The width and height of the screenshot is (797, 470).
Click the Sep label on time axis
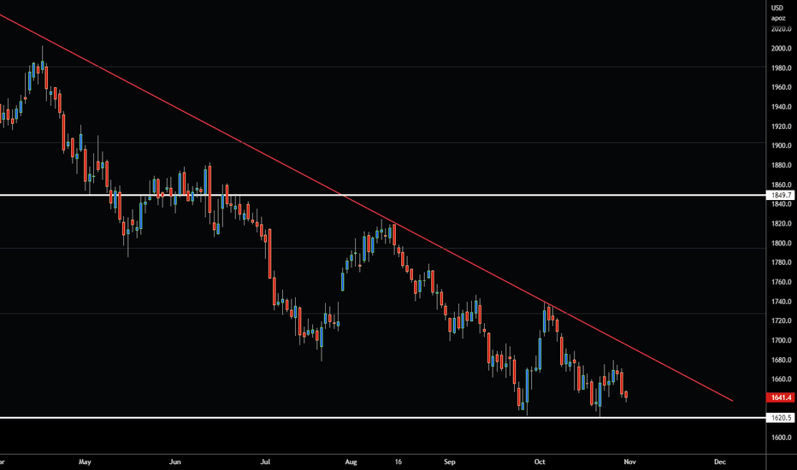click(x=449, y=461)
